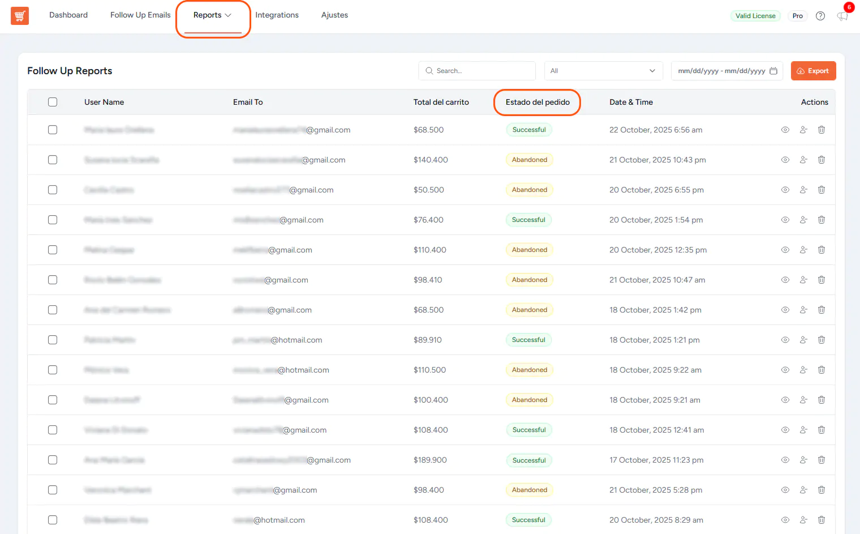The height and width of the screenshot is (534, 860).
Task: Click calendar icon in date range field
Action: click(x=773, y=71)
